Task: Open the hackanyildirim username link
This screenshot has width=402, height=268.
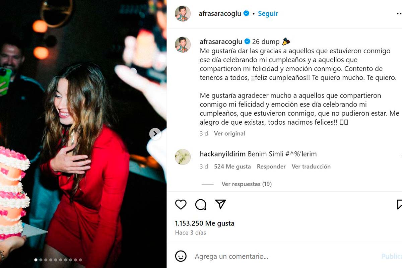Action: pyautogui.click(x=223, y=154)
